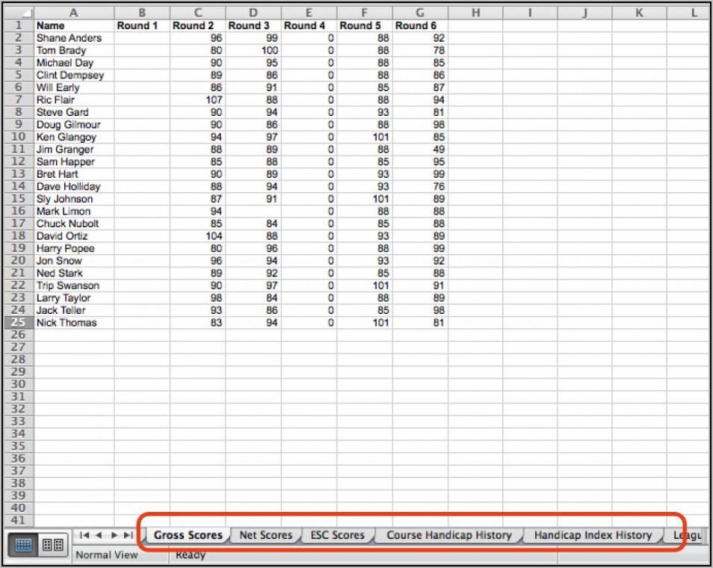Select the Ken Glangoy cell
Viewport: 713px width, 568px height.
coord(74,137)
